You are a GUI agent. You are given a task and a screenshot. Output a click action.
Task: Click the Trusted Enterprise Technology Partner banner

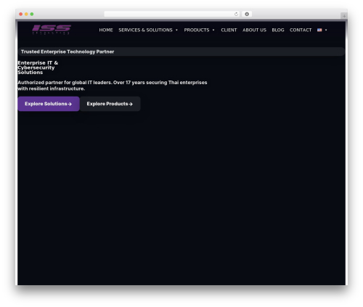[181, 52]
